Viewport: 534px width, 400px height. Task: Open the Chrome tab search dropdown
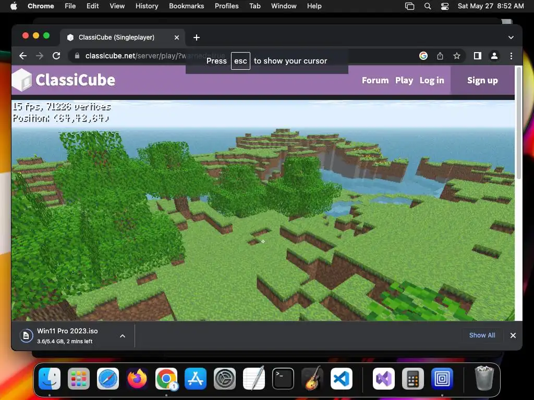click(511, 37)
